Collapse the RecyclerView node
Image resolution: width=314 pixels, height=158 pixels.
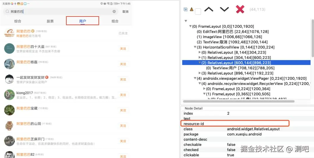point(200,83)
